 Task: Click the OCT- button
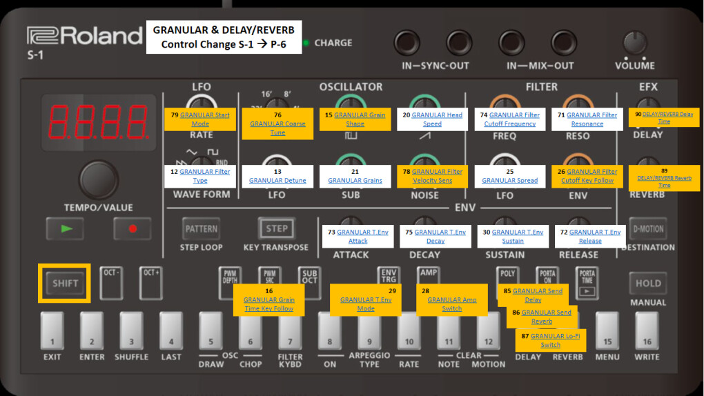[x=111, y=283]
